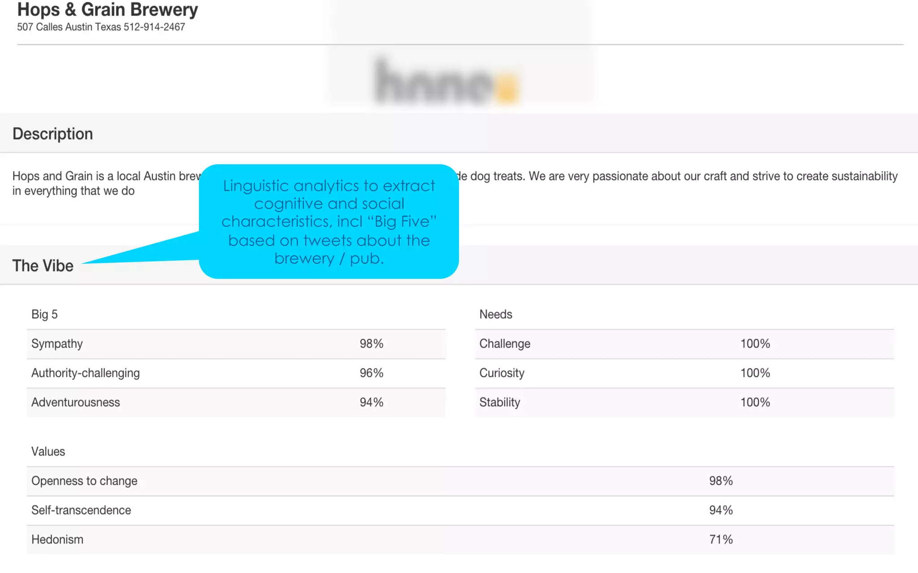Screen dimensions: 918x573
Task: Click the blue linguistic analytics callout bubble
Action: 329,222
